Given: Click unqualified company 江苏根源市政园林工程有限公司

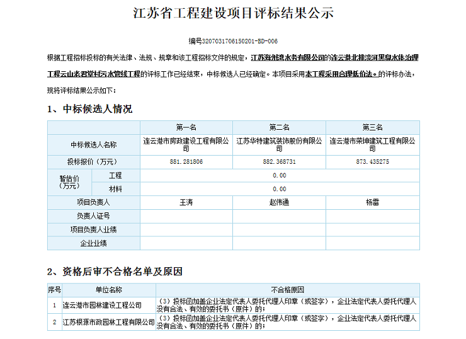Looking at the screenshot, I should [108, 322].
